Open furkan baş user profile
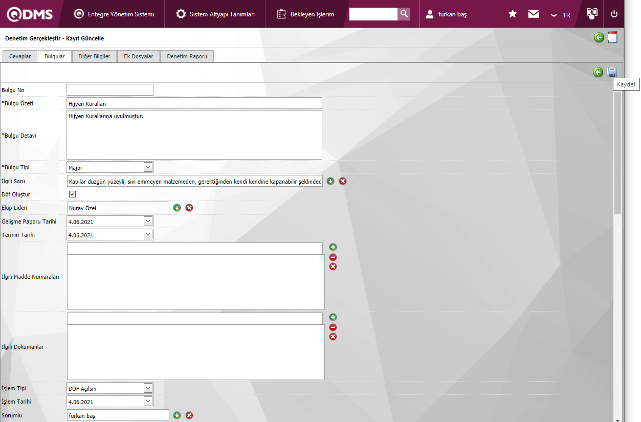 [x=446, y=14]
